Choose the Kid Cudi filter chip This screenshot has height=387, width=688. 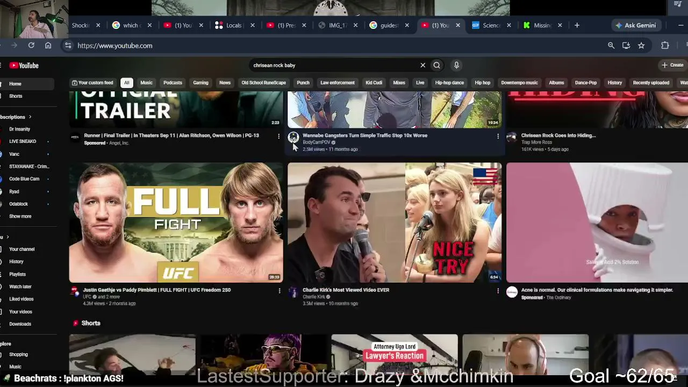coord(374,83)
